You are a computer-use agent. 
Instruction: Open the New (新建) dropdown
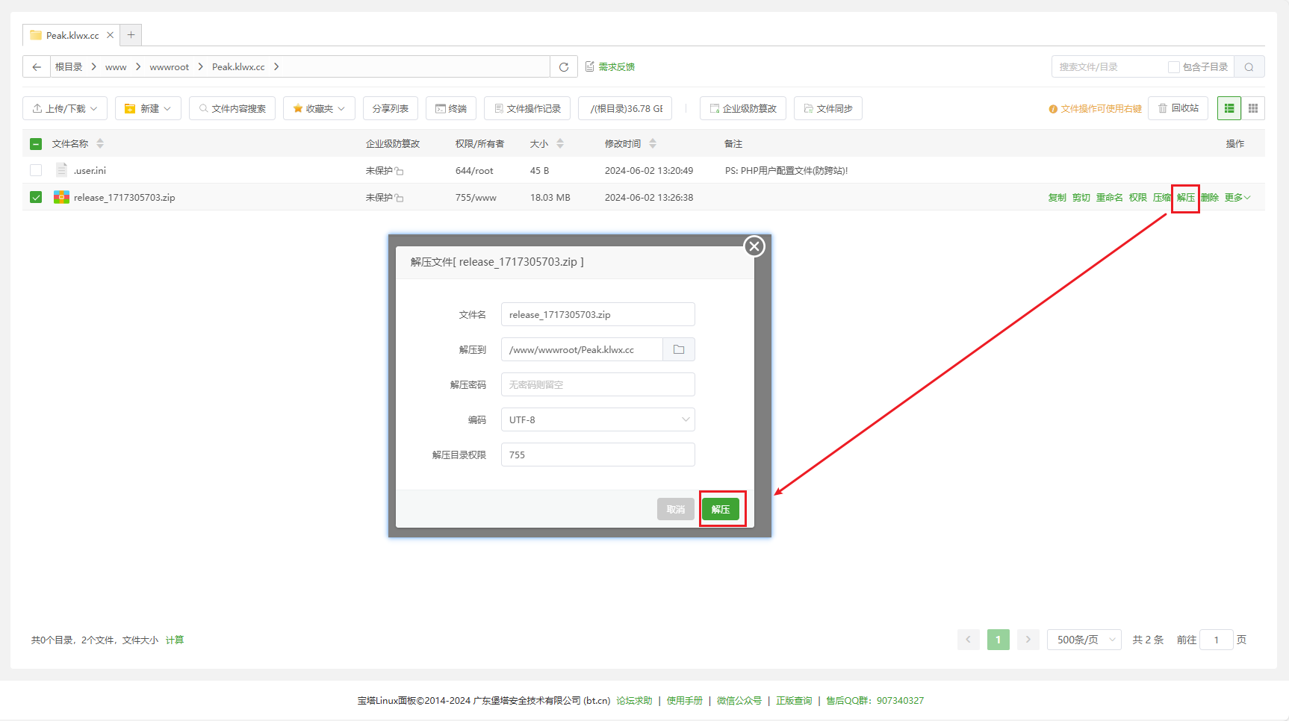coord(148,108)
